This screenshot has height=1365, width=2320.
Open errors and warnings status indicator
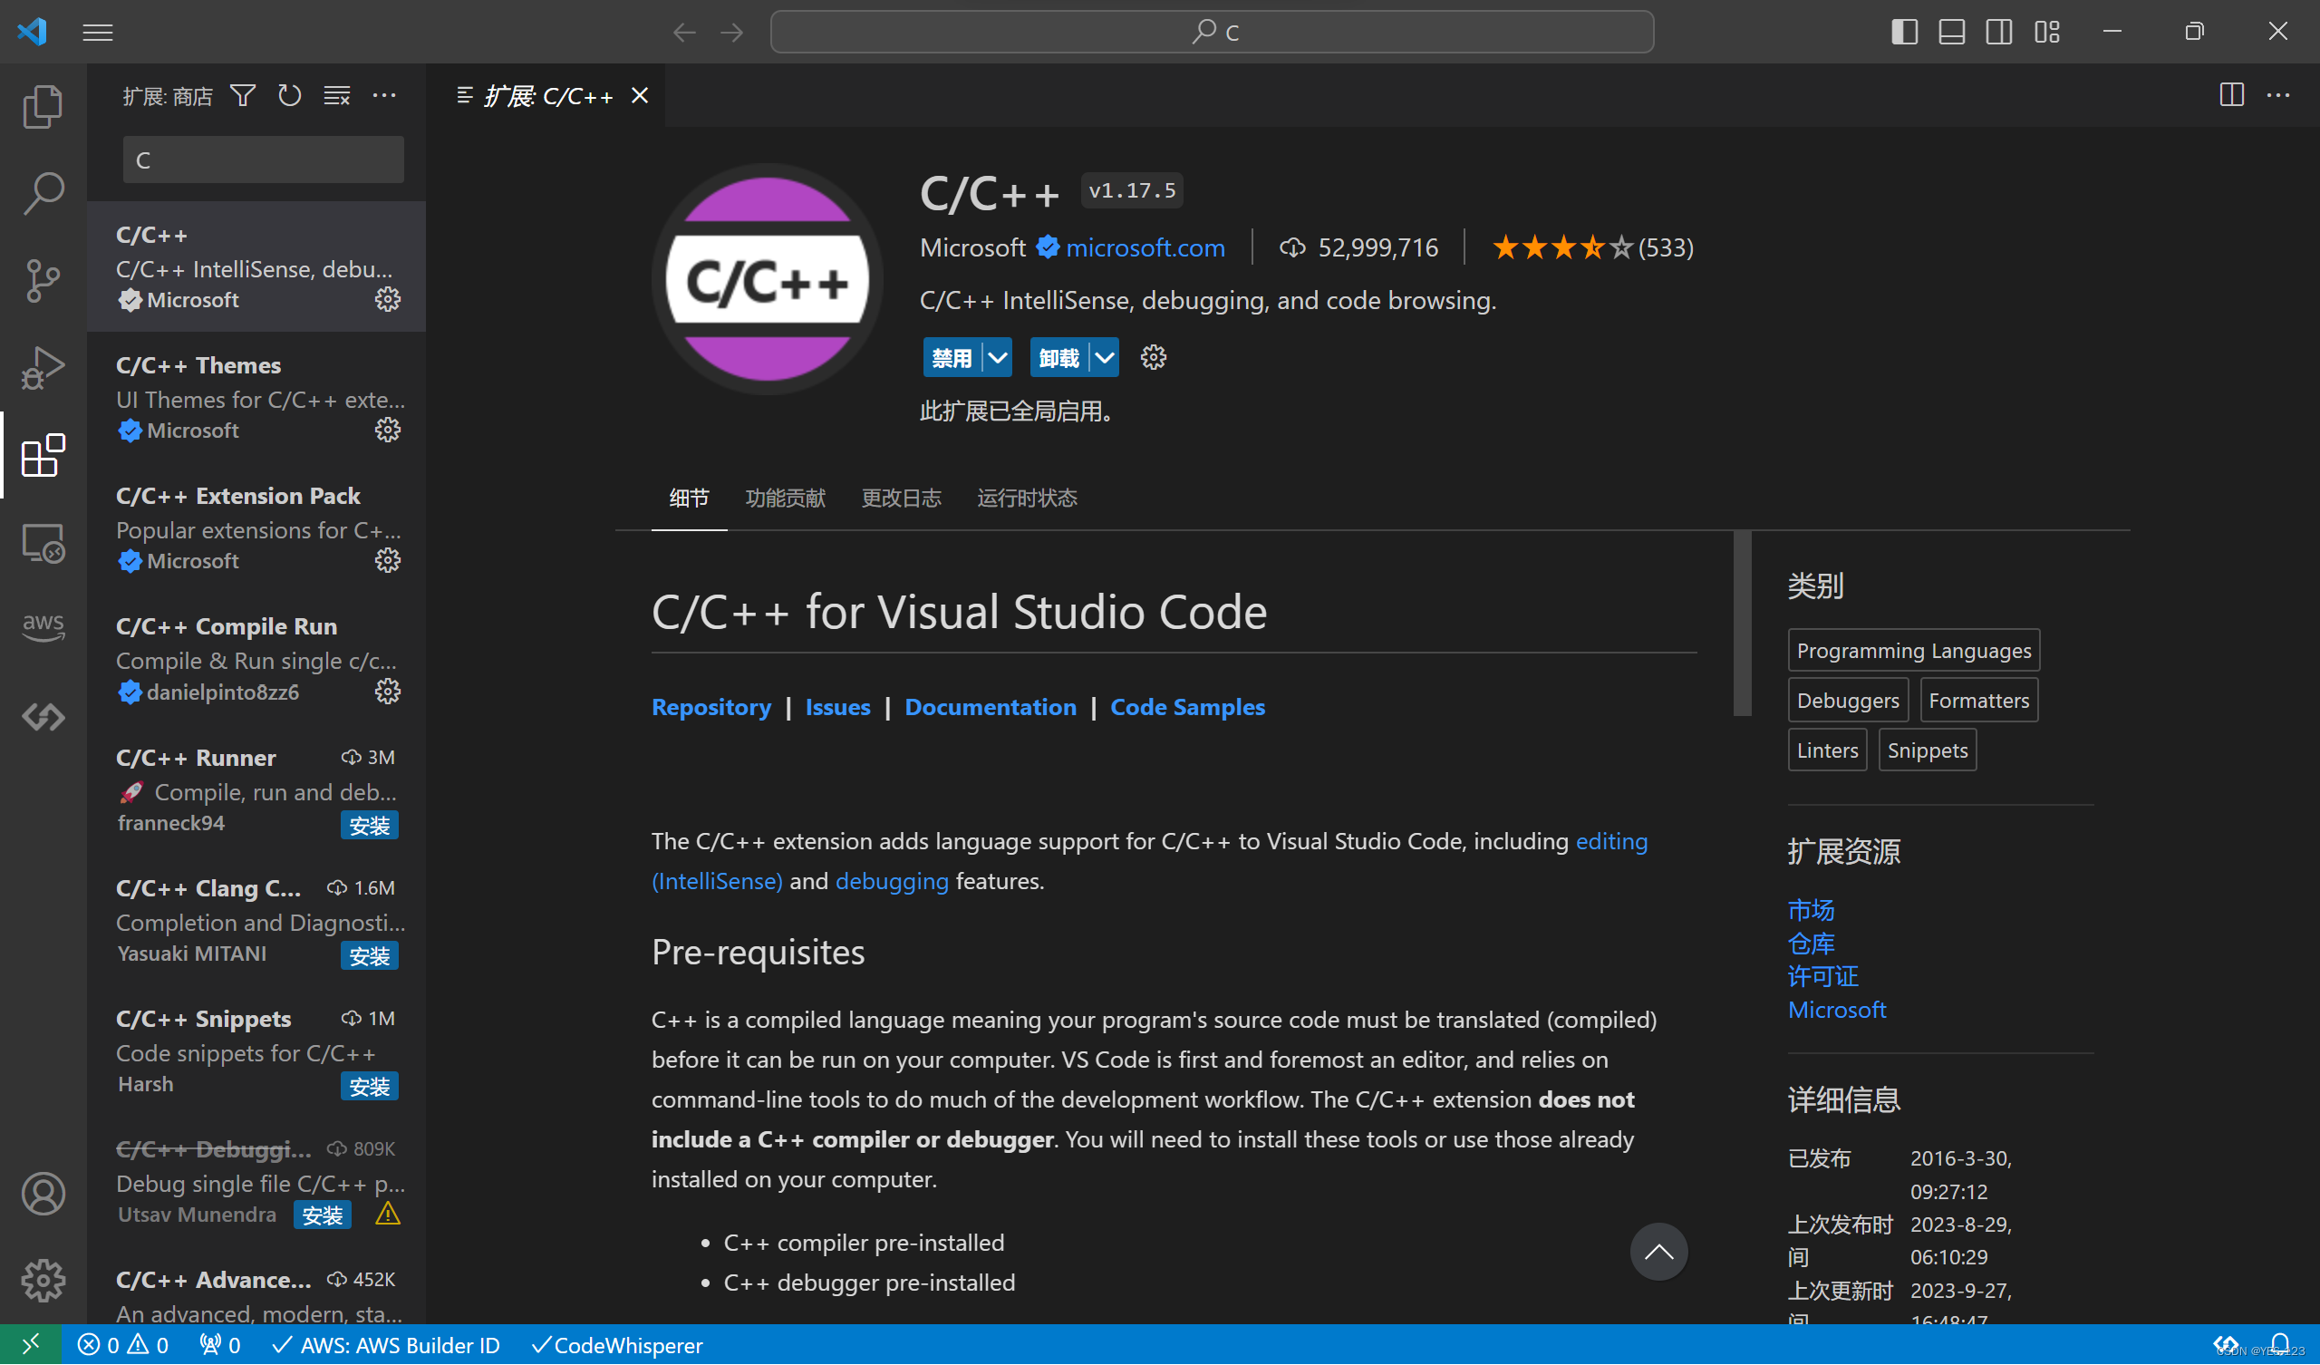(123, 1345)
